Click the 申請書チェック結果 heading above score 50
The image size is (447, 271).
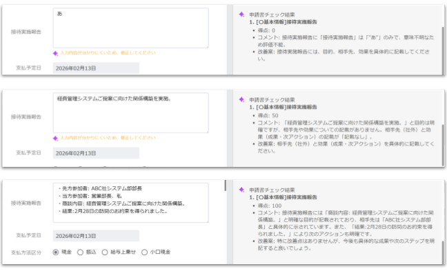[x=272, y=100]
